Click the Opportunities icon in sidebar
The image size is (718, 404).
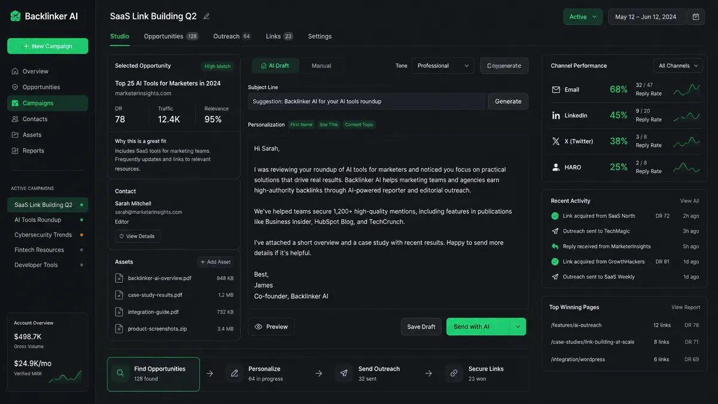coord(15,87)
